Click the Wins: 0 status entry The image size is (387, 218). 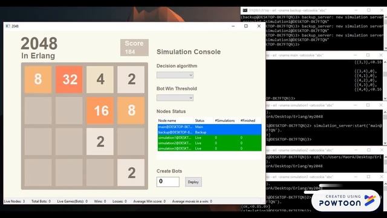click(100, 201)
